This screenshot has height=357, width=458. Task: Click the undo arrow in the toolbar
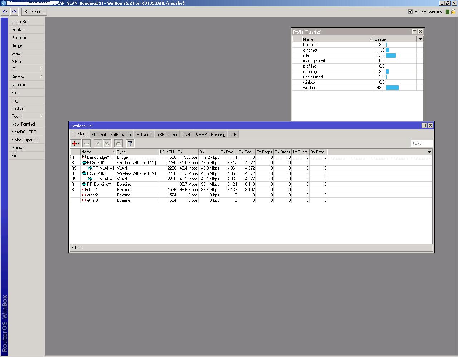pyautogui.click(x=5, y=11)
